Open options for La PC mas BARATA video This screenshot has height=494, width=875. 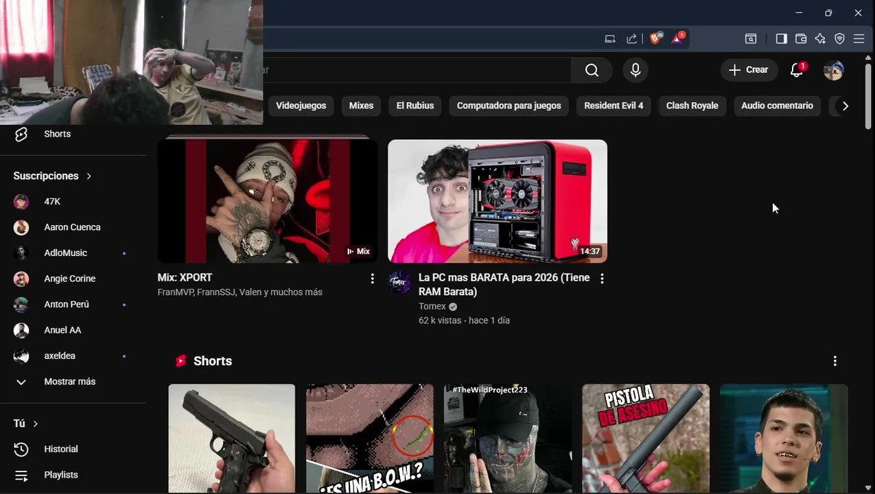(602, 279)
